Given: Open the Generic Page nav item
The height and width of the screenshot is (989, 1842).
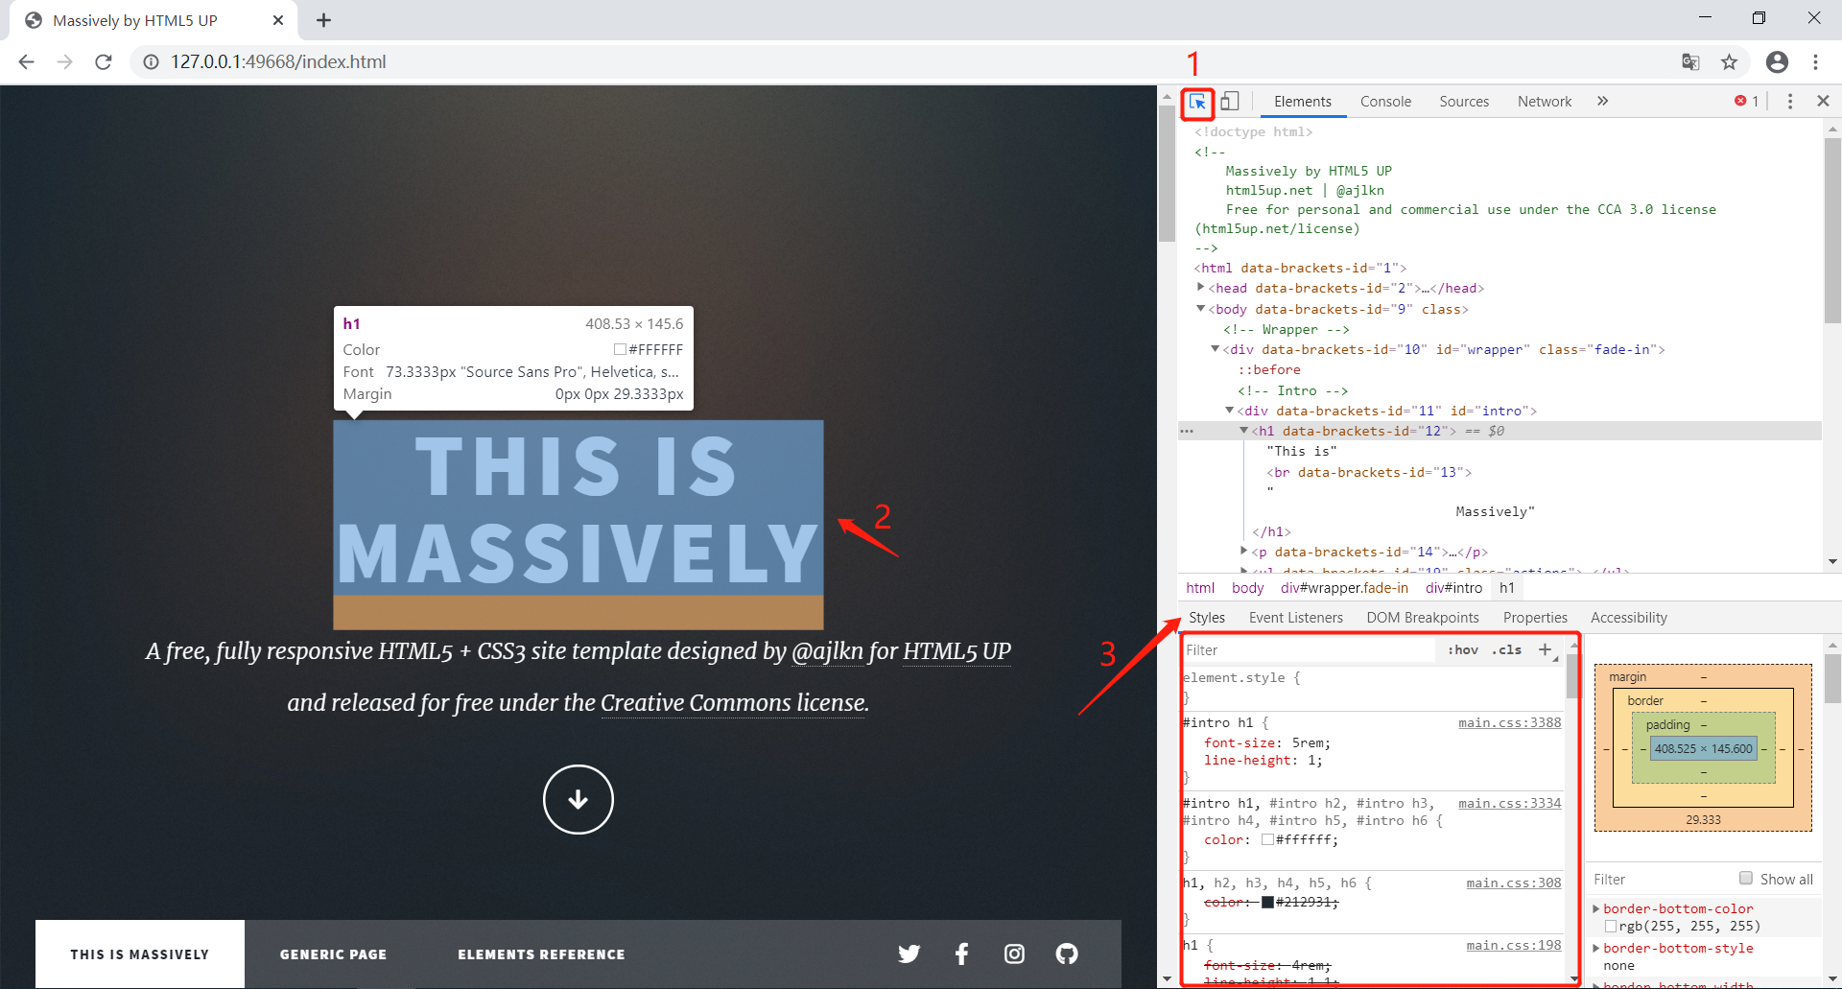Looking at the screenshot, I should [x=333, y=954].
